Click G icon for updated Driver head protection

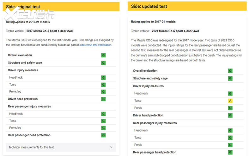(x=230, y=115)
